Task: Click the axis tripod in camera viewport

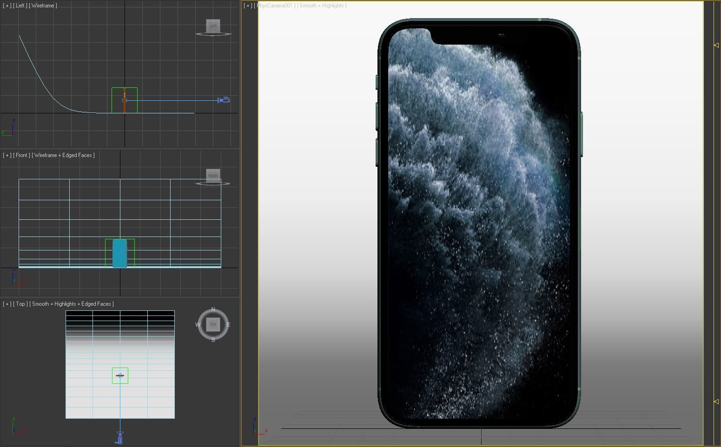Action: click(259, 426)
